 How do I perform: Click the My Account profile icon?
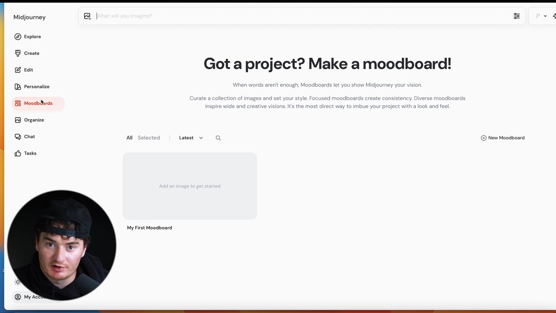(x=18, y=297)
